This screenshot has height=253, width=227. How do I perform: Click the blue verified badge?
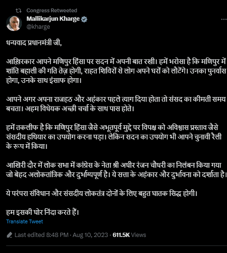coord(84,19)
